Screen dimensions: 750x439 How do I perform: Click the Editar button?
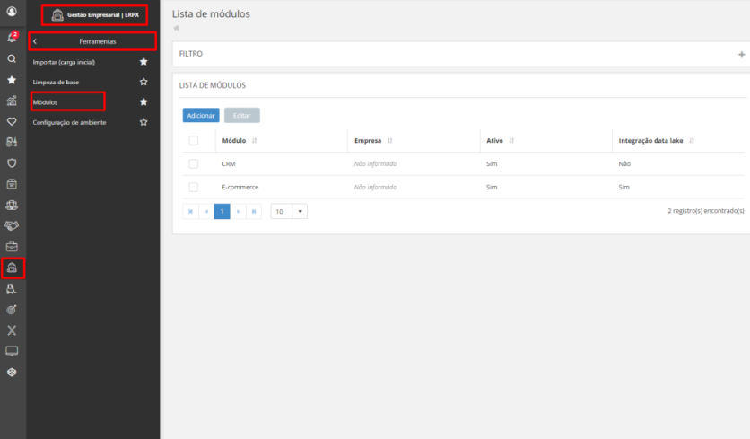tap(242, 116)
